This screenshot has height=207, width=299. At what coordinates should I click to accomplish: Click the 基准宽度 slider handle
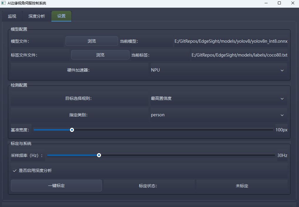(72, 130)
